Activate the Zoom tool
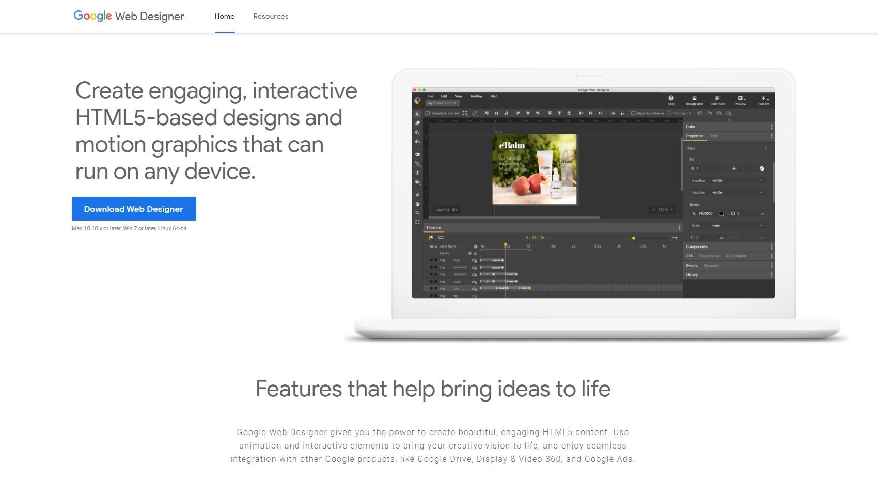This screenshot has width=878, height=494. (417, 212)
